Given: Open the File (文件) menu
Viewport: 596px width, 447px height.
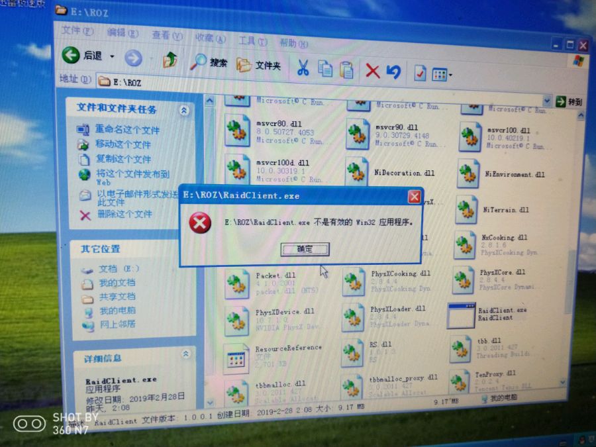Looking at the screenshot, I should click(x=77, y=30).
